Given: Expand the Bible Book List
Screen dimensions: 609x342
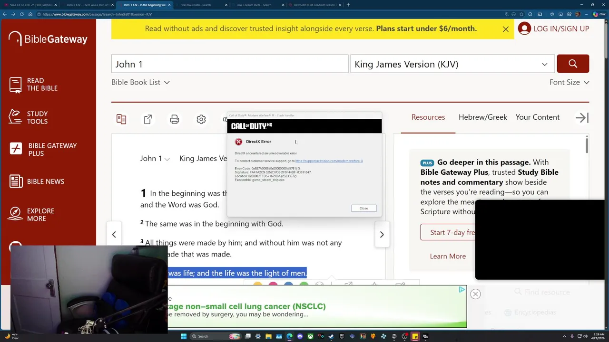Looking at the screenshot, I should tap(140, 82).
